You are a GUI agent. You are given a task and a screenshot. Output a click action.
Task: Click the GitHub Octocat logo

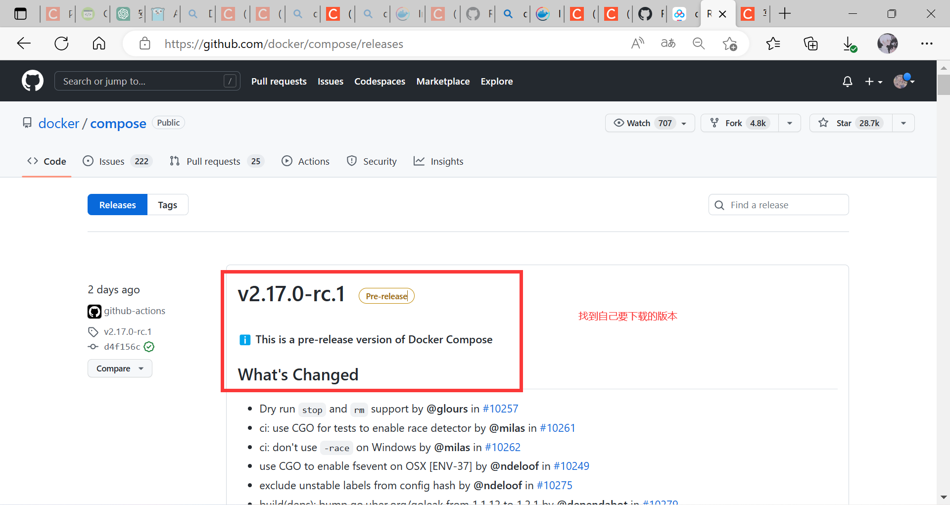click(33, 81)
